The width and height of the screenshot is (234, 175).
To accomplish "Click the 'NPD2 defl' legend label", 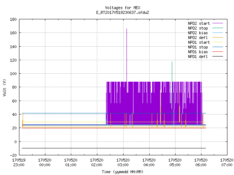I will [198, 38].
